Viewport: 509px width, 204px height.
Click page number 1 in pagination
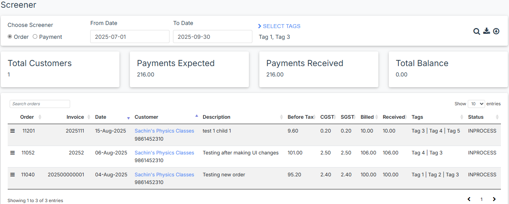point(481,199)
